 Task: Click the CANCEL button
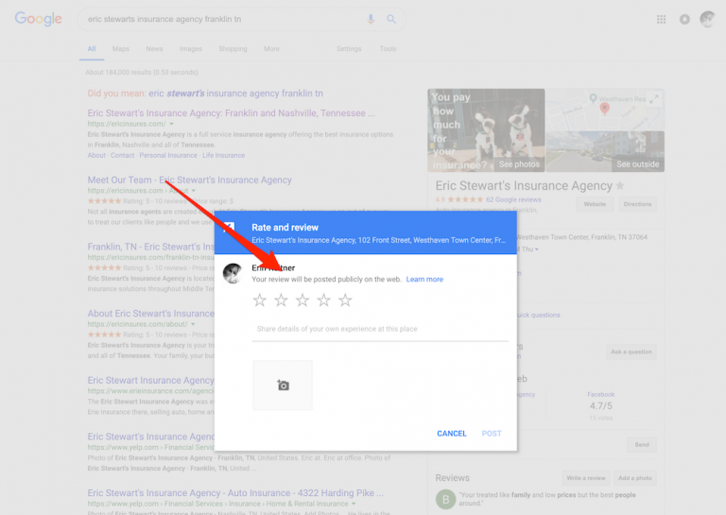coord(451,434)
